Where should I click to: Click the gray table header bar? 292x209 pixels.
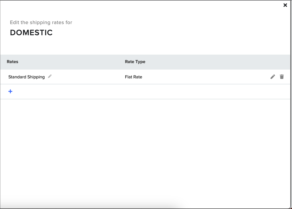point(145,62)
